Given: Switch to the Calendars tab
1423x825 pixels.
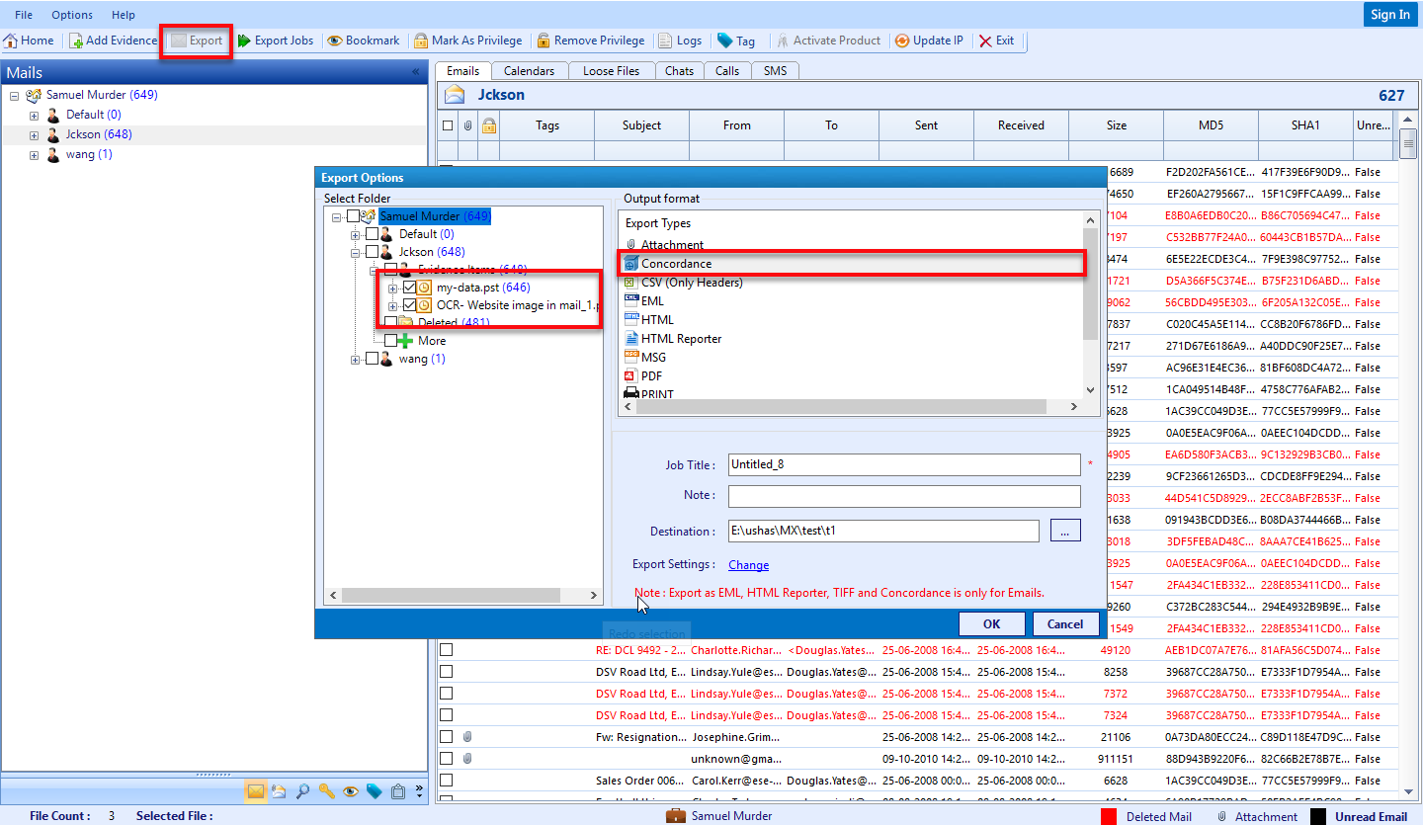Looking at the screenshot, I should tap(530, 70).
